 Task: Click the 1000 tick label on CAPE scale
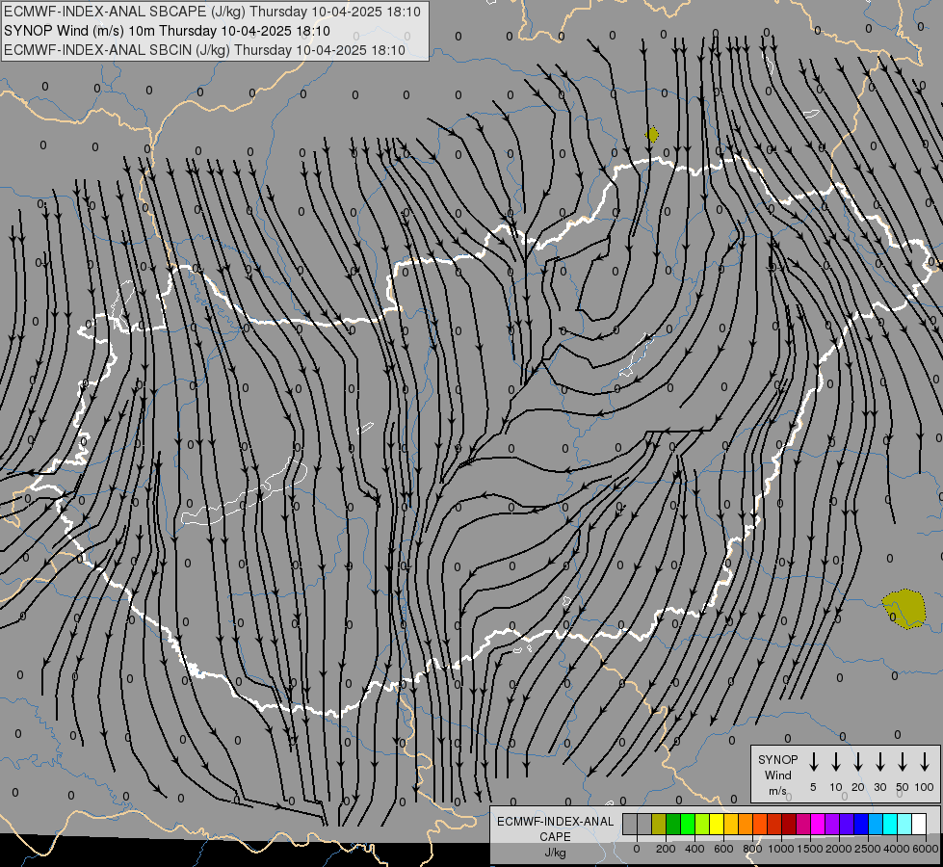coord(781,849)
